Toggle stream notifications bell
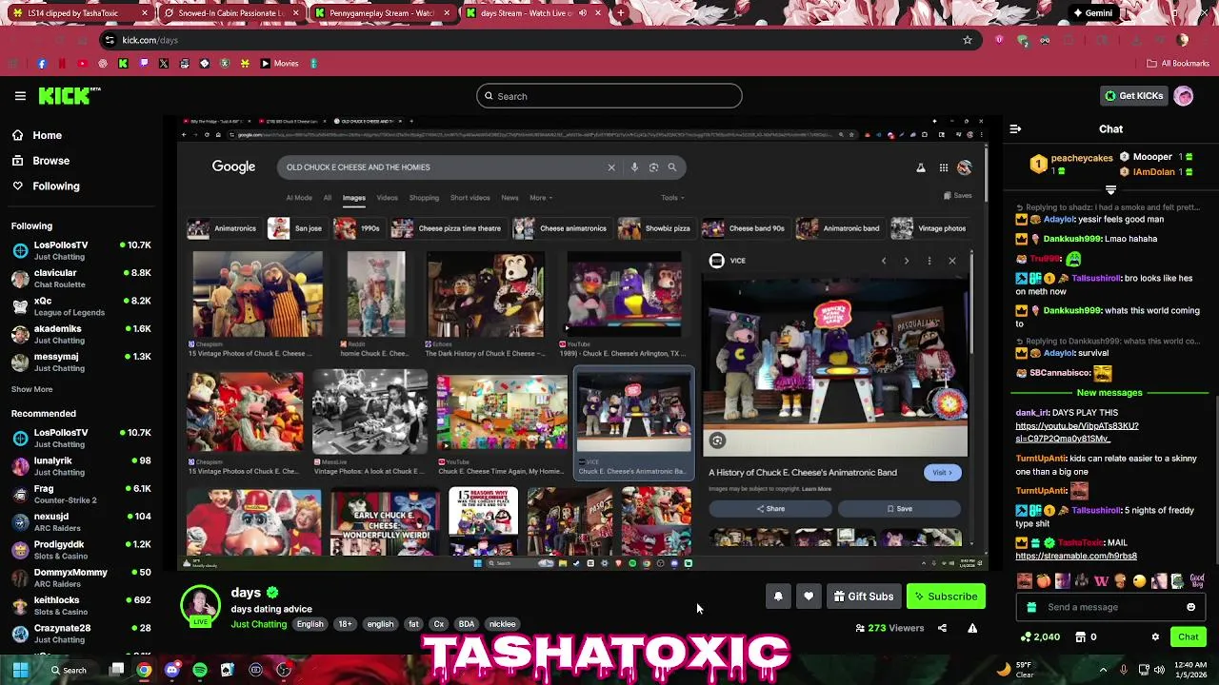This screenshot has height=685, width=1219. pos(778,597)
